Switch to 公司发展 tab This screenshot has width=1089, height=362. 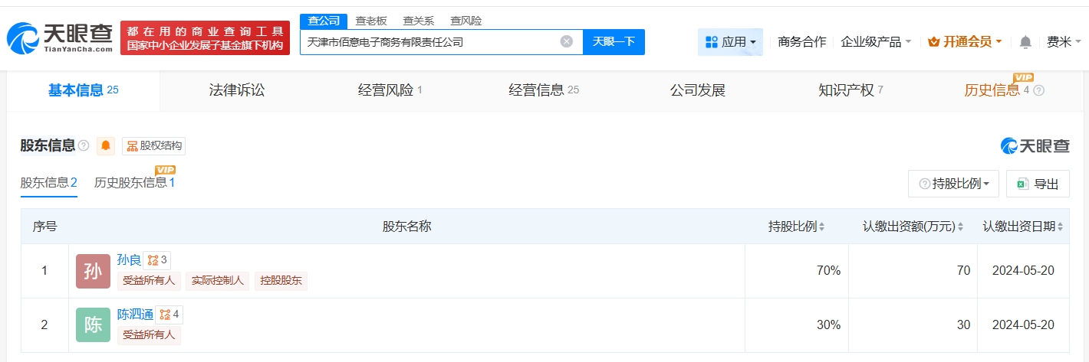point(698,90)
